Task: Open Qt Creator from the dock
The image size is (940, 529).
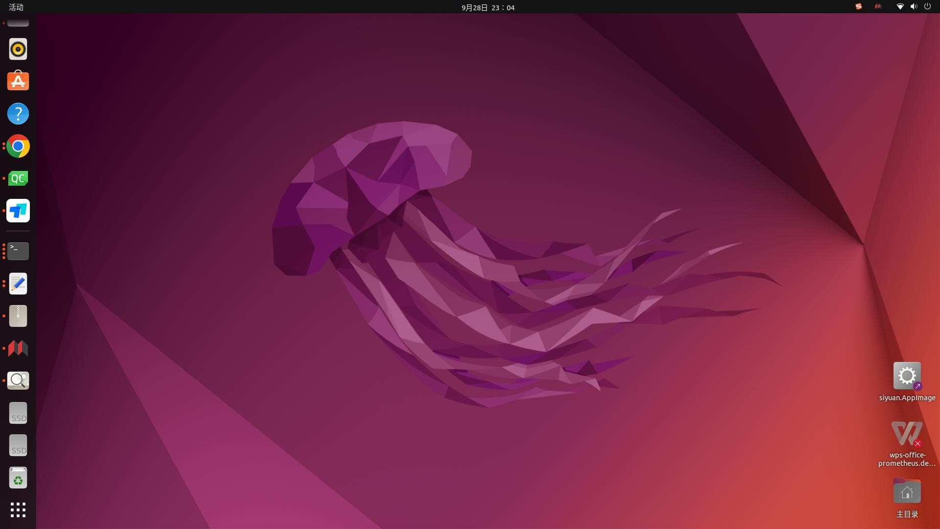Action: coord(18,178)
